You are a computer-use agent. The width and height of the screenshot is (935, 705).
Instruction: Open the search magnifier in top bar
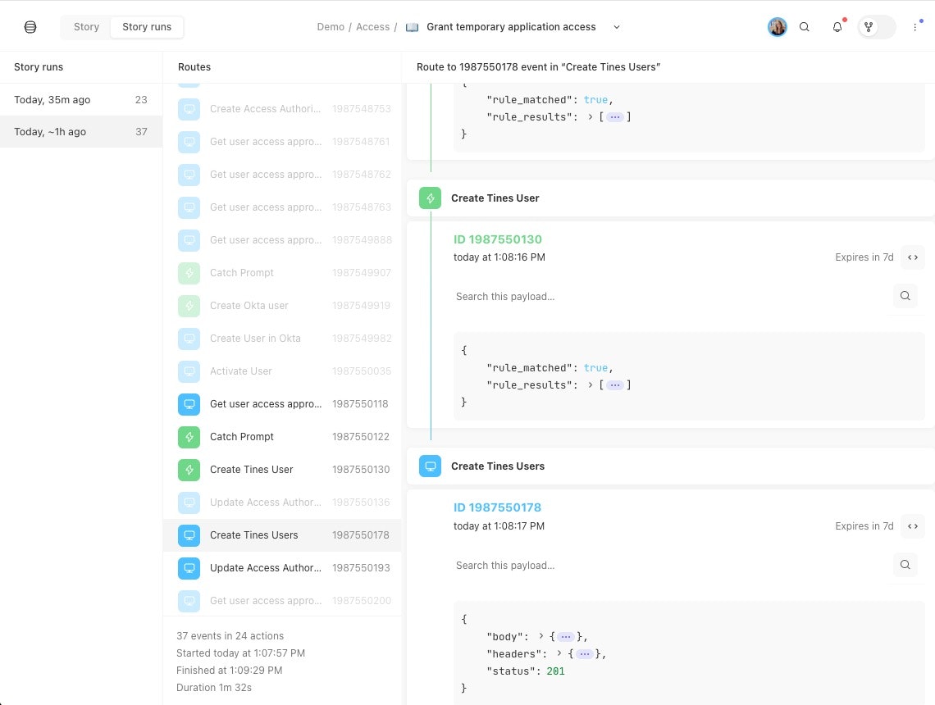coord(805,27)
